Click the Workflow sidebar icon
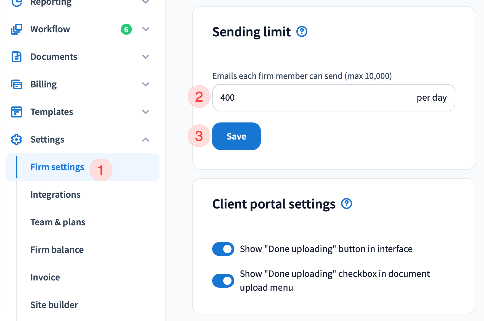This screenshot has height=321, width=484. [x=17, y=29]
